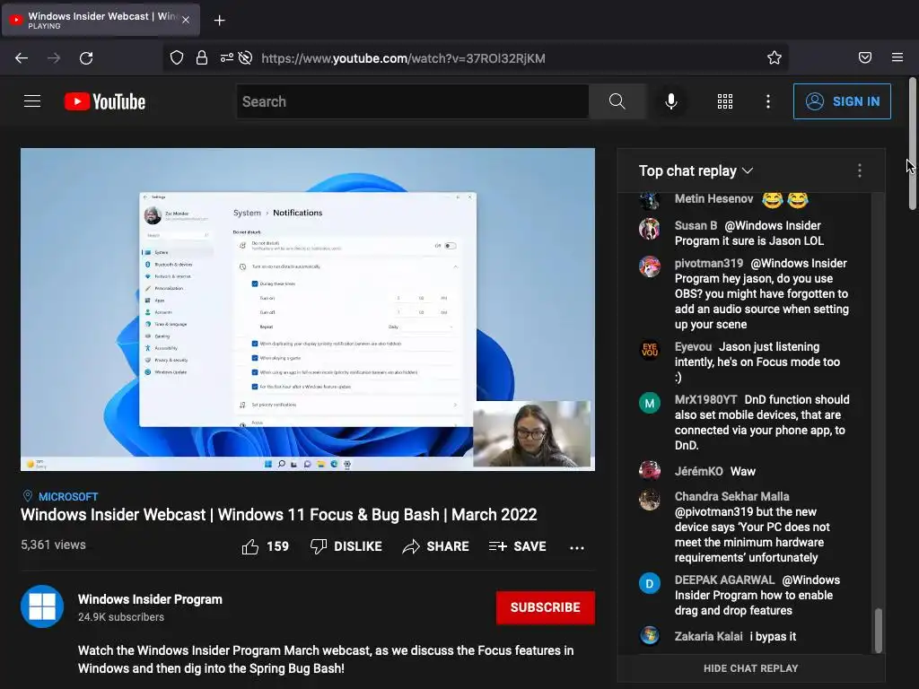919x689 pixels.
Task: Click the magnifier search button
Action: [617, 101]
